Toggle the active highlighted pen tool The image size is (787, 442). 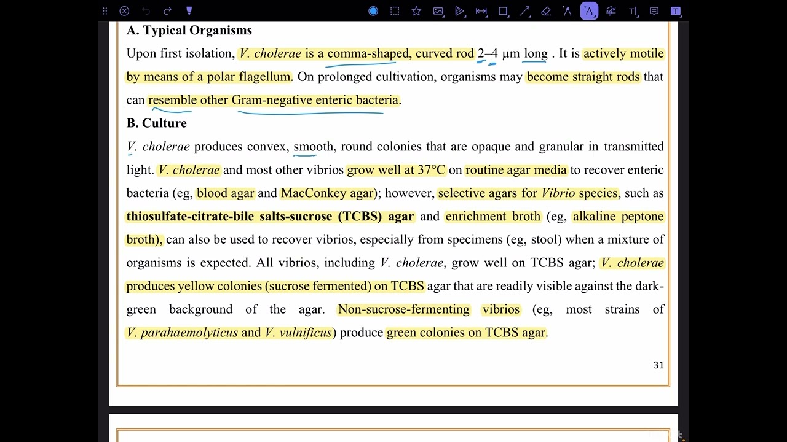(x=589, y=11)
